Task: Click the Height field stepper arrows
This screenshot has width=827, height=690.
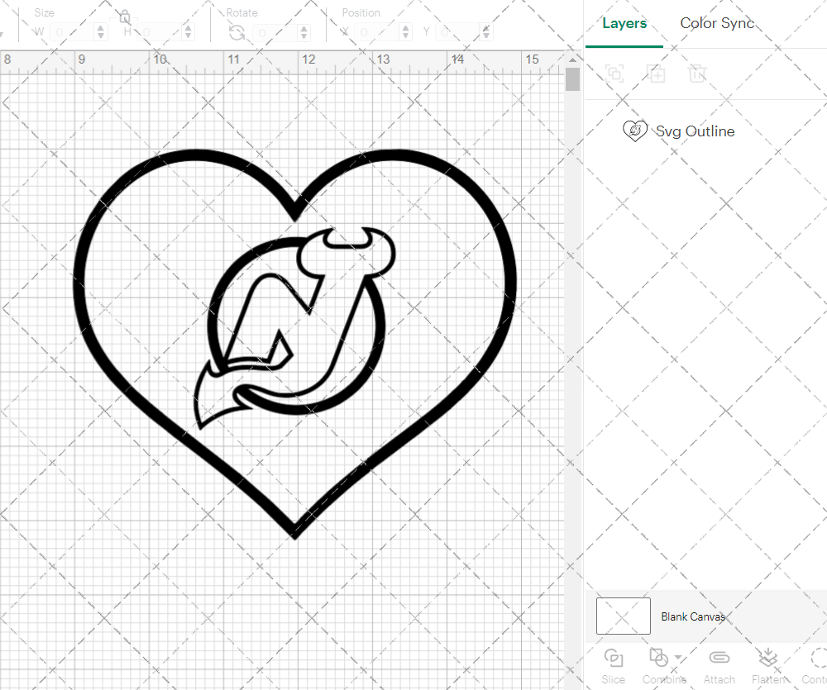Action: click(189, 33)
